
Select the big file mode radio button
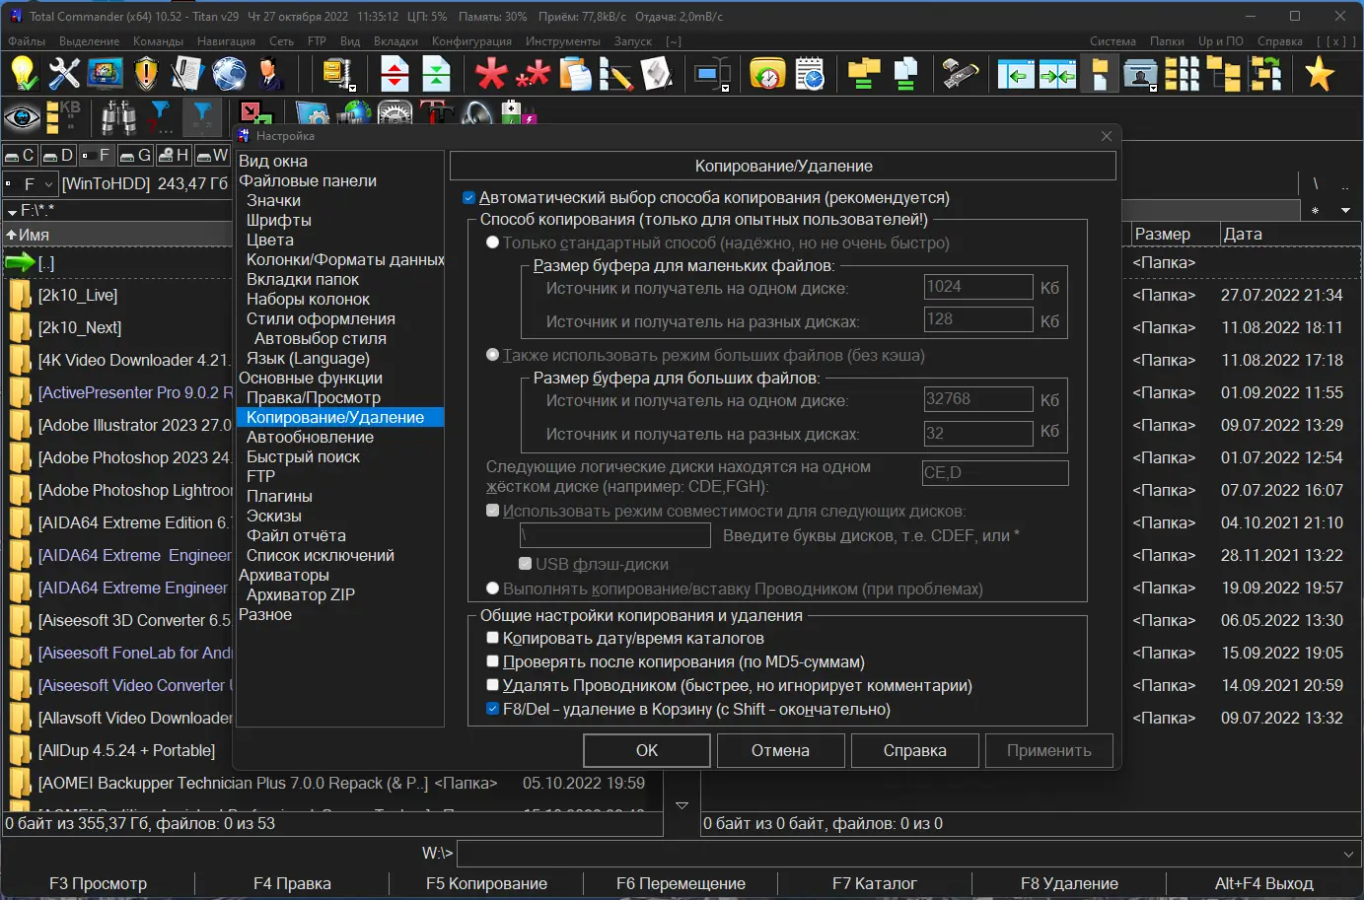point(493,355)
